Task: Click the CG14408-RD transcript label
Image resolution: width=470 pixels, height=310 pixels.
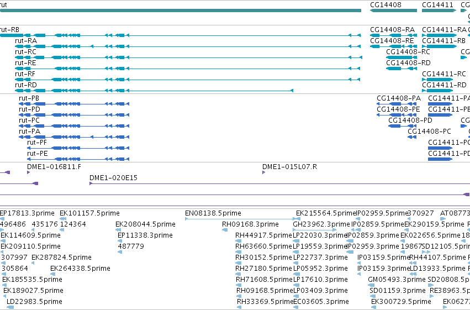Action: [408, 63]
